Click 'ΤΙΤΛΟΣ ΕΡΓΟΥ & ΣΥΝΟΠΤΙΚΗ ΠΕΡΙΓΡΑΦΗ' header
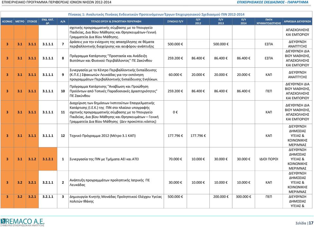This screenshot has width=314, height=227. point(116,22)
